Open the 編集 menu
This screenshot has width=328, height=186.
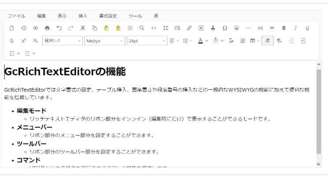click(x=41, y=16)
